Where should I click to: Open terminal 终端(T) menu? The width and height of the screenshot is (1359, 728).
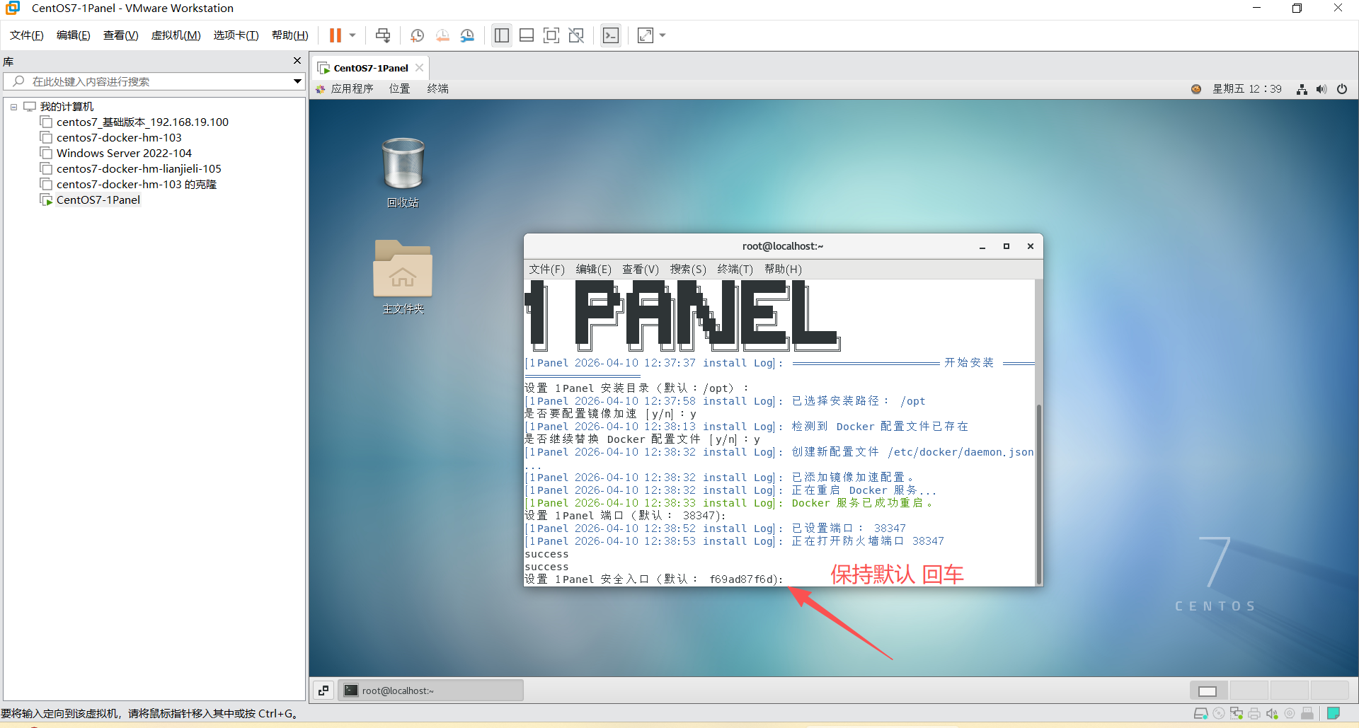pyautogui.click(x=735, y=270)
